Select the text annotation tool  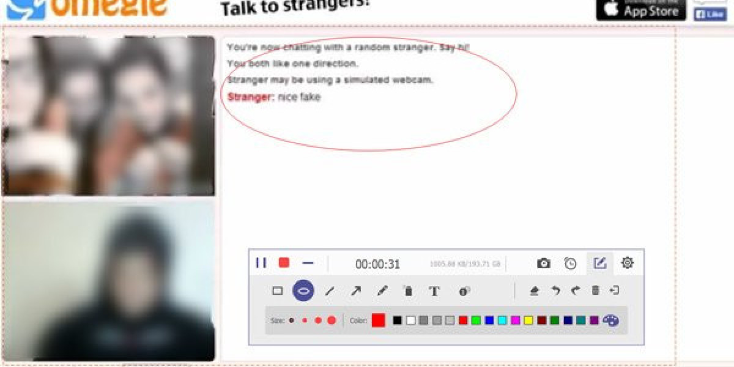(434, 291)
